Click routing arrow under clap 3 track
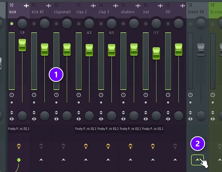The image size is (222, 172). click(x=108, y=160)
